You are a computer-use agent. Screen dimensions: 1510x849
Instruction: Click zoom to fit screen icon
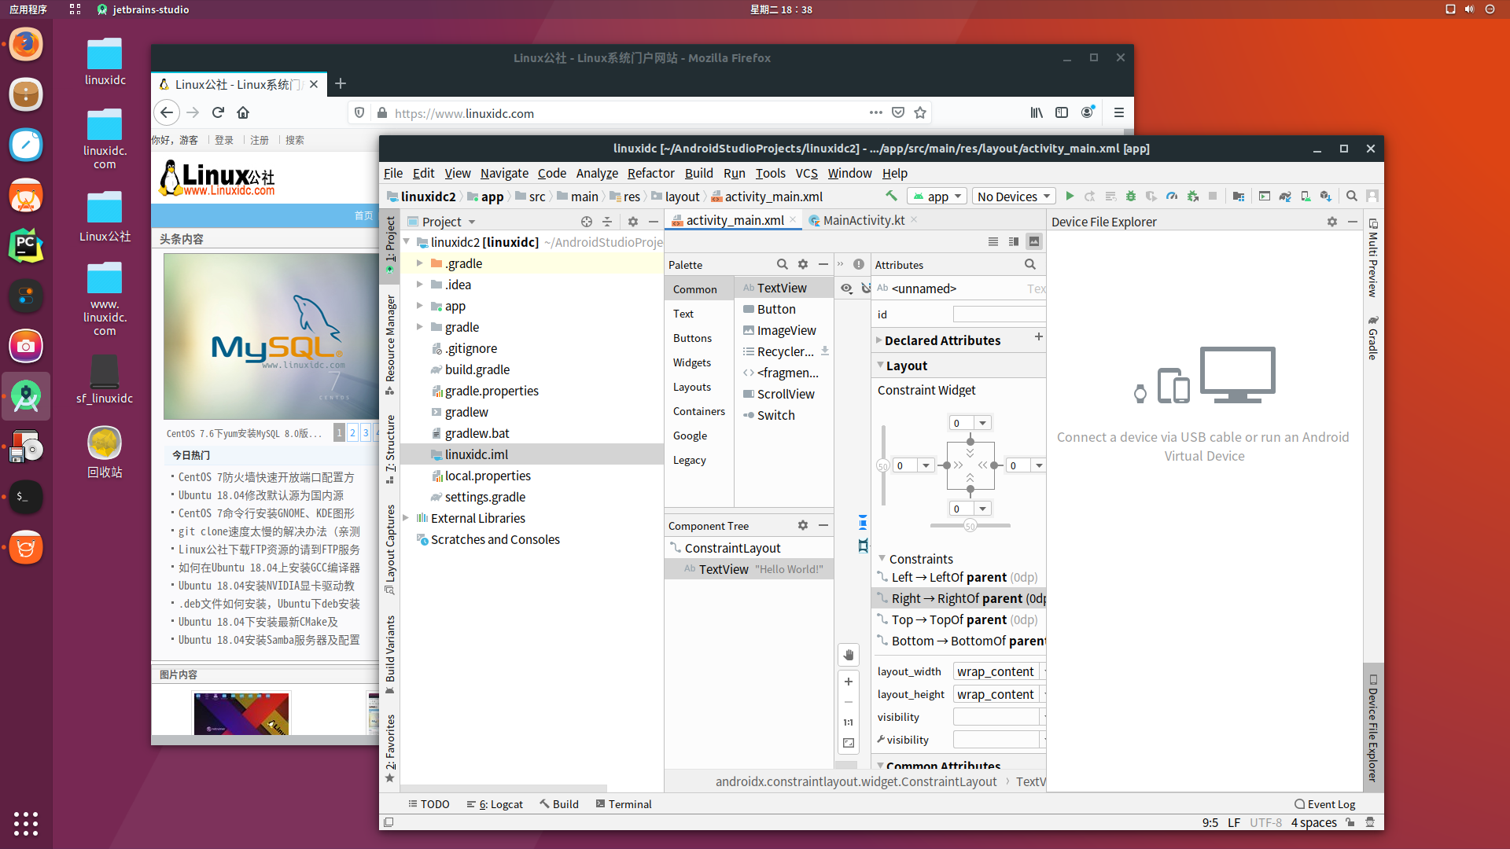849,743
